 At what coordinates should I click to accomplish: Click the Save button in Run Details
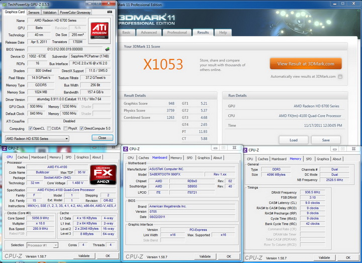(326, 140)
